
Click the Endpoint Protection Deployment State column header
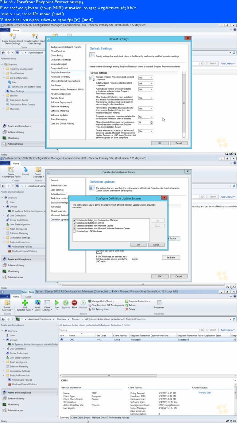pyautogui.click(x=153, y=335)
